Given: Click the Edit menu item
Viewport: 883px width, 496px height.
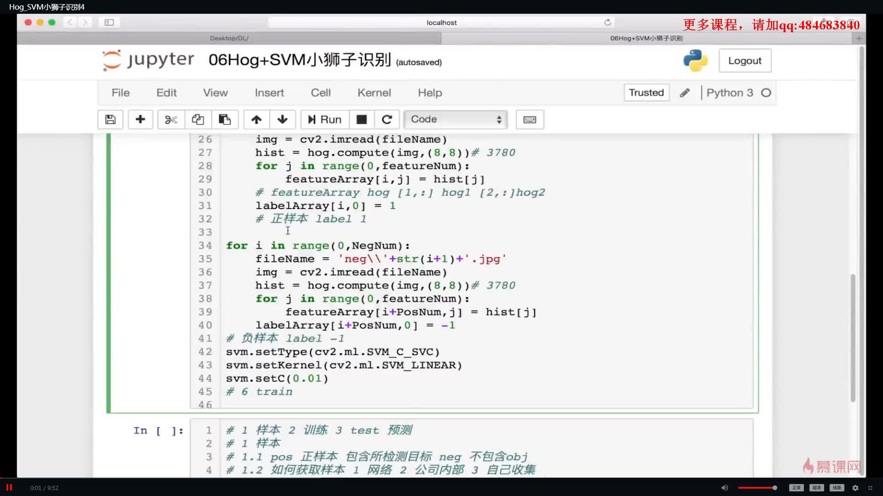Looking at the screenshot, I should [167, 92].
